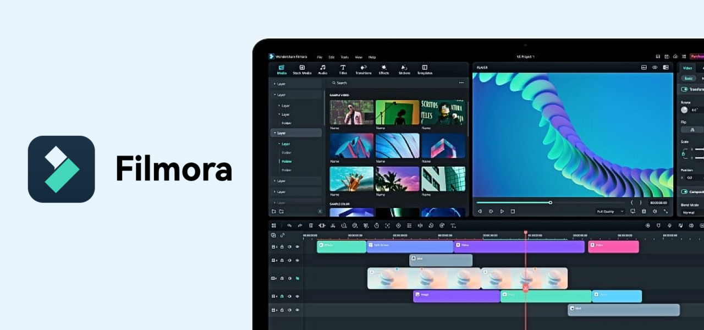Step back with the previous frame button
Screen dimensions: 704x330
[480, 211]
